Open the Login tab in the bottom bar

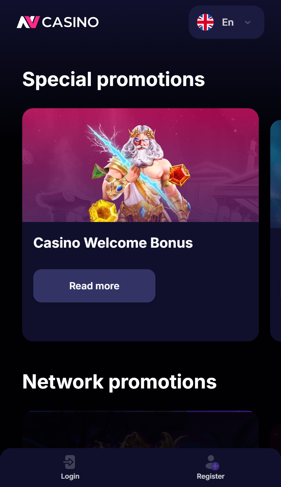[70, 467]
